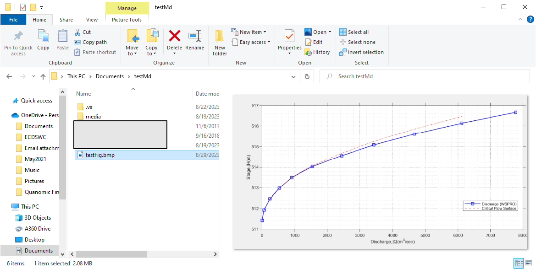Switch to details view in status bar
This screenshot has height=269, width=536.
pos(519,263)
